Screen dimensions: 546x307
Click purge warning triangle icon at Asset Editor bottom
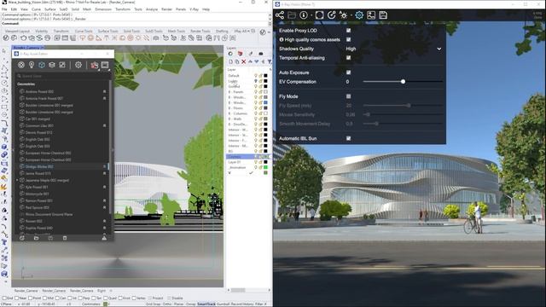pyautogui.click(x=104, y=238)
